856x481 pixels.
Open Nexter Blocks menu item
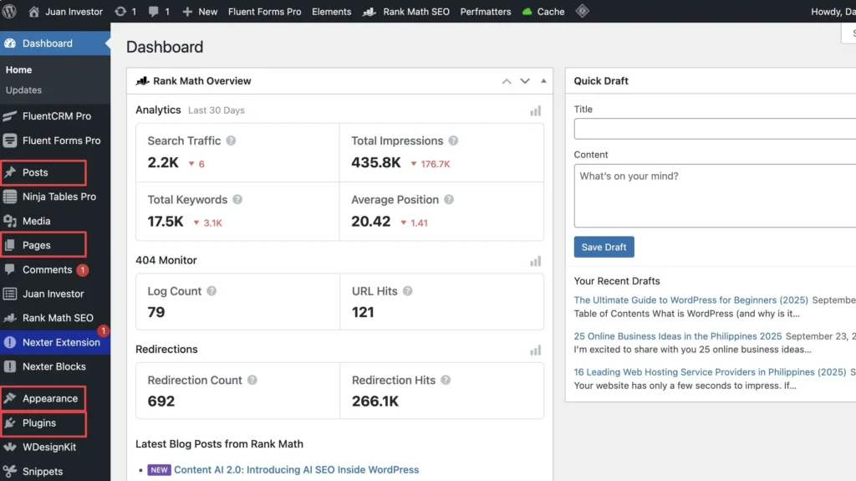coord(54,366)
